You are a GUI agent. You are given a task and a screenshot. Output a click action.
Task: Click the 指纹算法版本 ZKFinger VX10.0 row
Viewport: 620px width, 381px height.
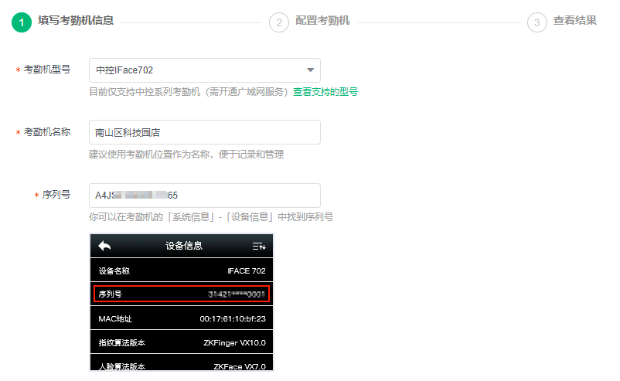point(182,342)
